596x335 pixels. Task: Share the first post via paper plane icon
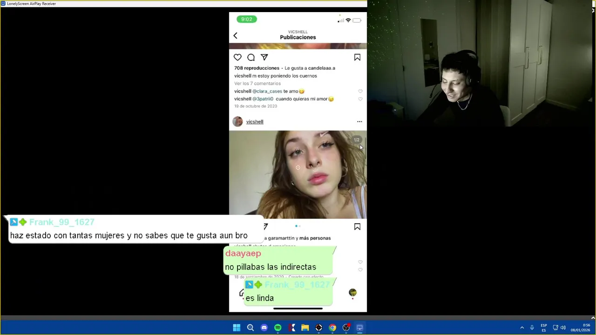[x=264, y=57]
